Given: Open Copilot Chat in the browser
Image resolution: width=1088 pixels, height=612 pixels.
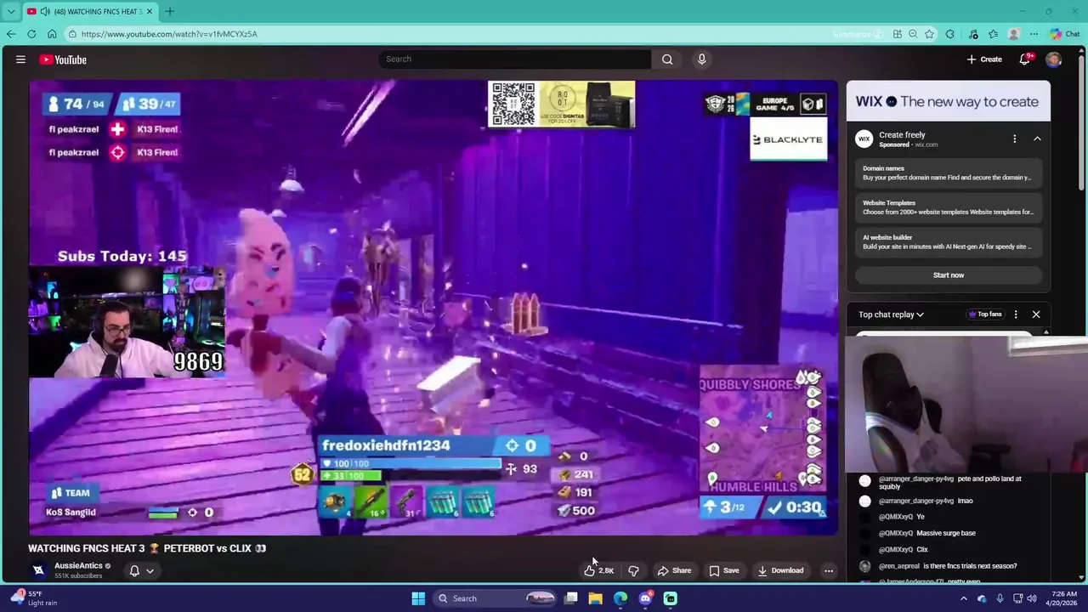Looking at the screenshot, I should pyautogui.click(x=1064, y=34).
